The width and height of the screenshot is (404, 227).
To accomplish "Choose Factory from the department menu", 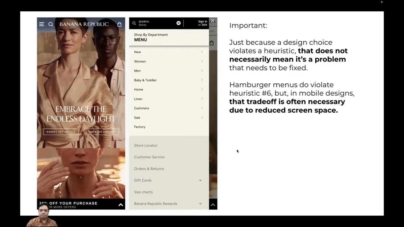I will coord(140,127).
